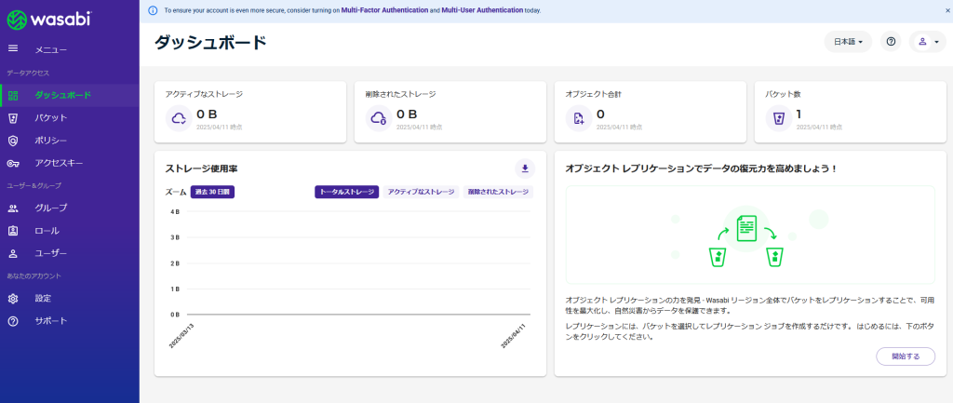
Task: Click the 開始する button
Action: click(x=906, y=356)
